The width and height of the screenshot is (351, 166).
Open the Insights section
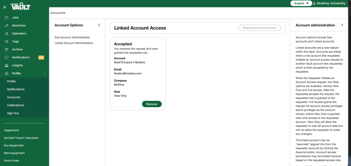tap(17, 65)
